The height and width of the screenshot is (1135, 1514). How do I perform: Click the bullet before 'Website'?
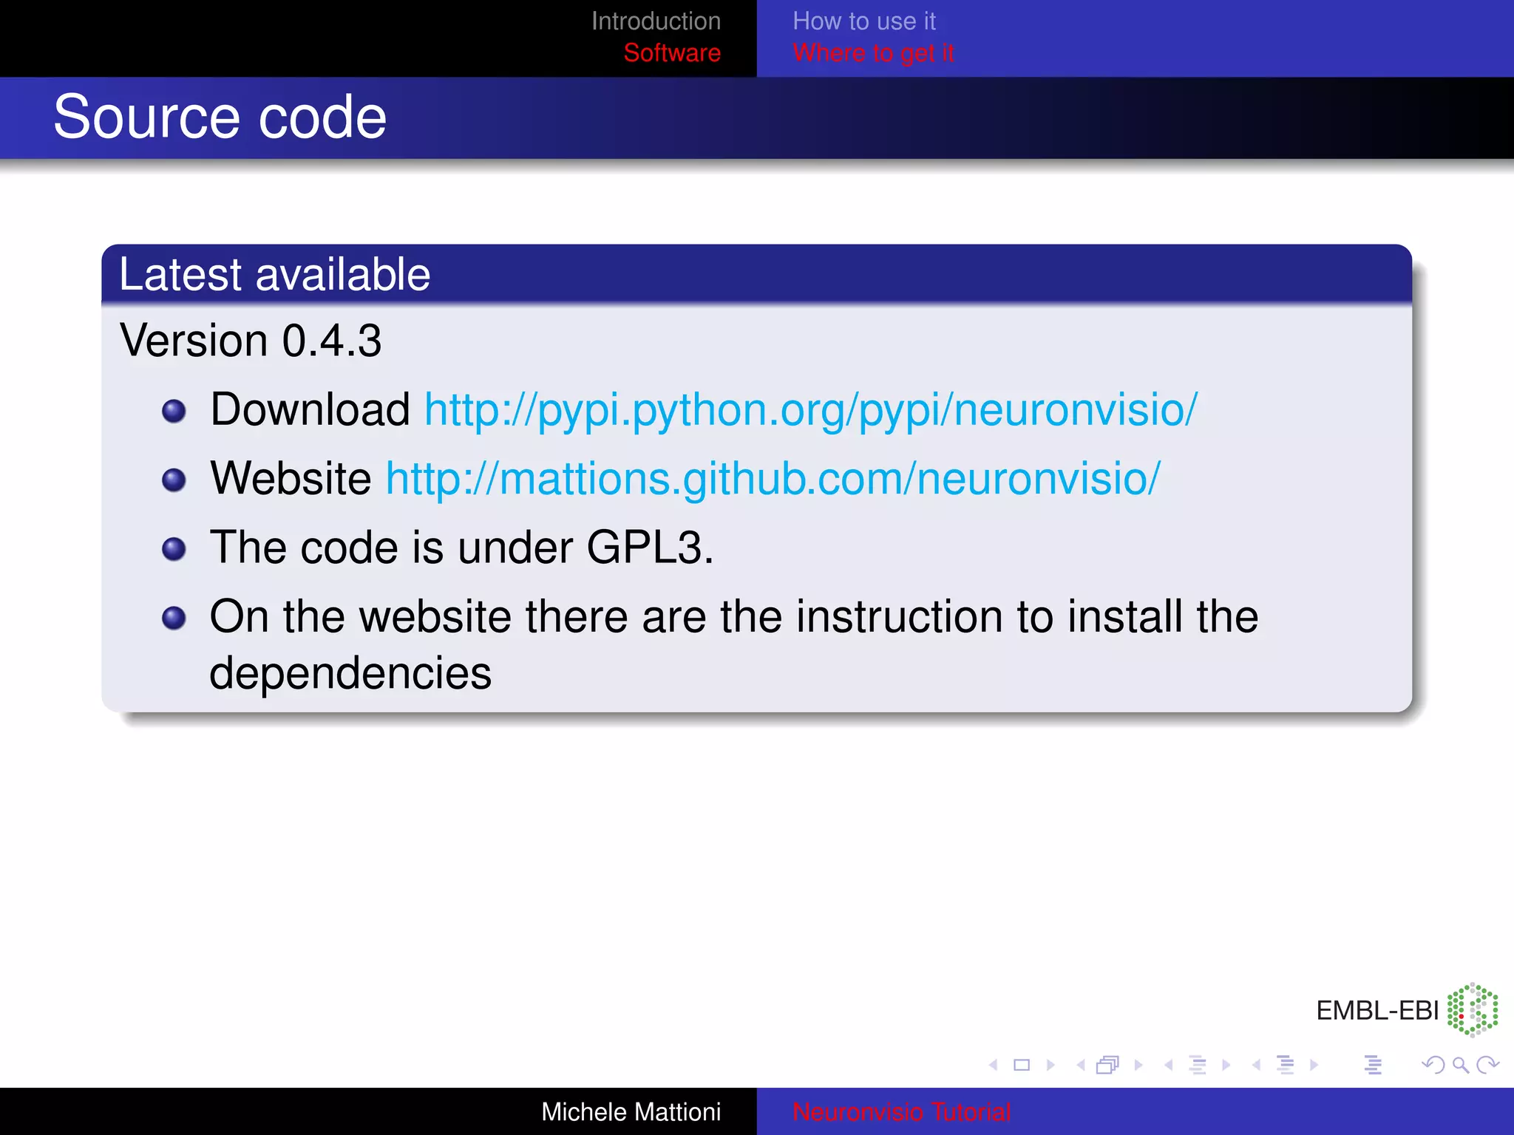pos(174,480)
